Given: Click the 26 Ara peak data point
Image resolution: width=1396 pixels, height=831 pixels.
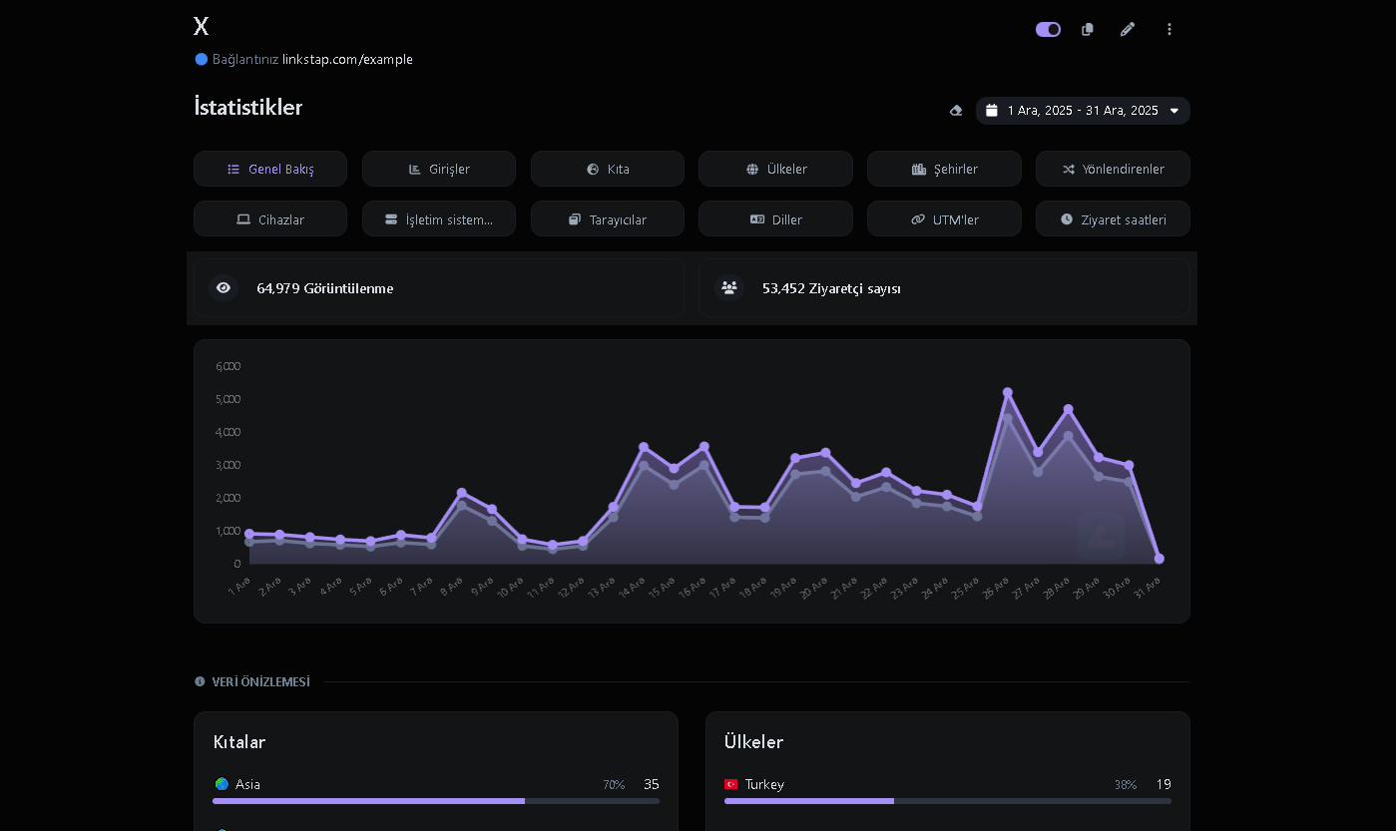Looking at the screenshot, I should click(1008, 392).
